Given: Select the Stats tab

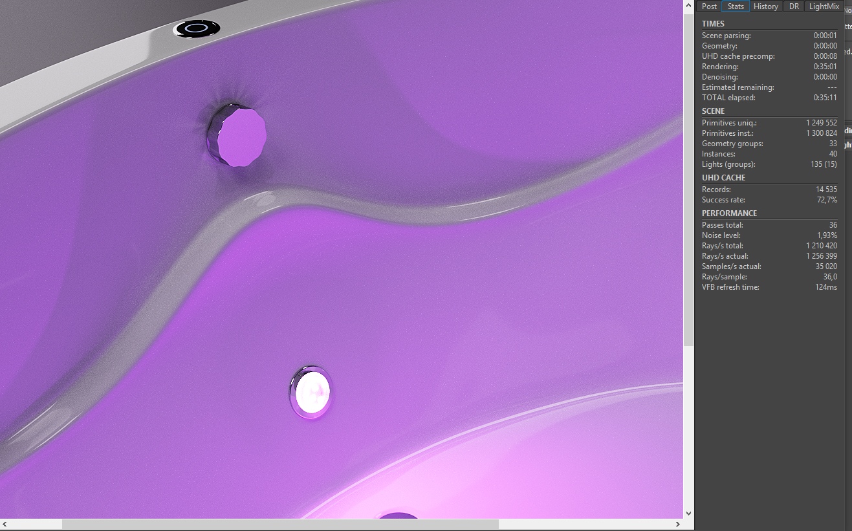Looking at the screenshot, I should point(736,6).
